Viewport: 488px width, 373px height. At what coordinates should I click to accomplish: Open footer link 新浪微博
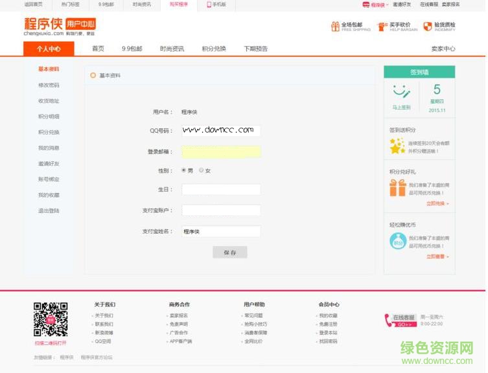104,333
